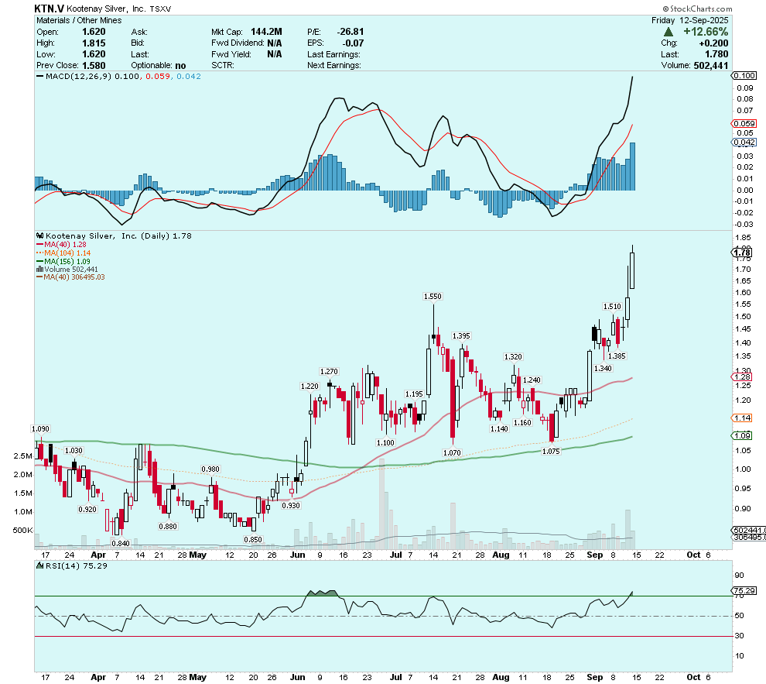This screenshot has height=684, width=766.
Task: Click the MA(40) 306495.03 volume average legend
Action: (x=71, y=277)
